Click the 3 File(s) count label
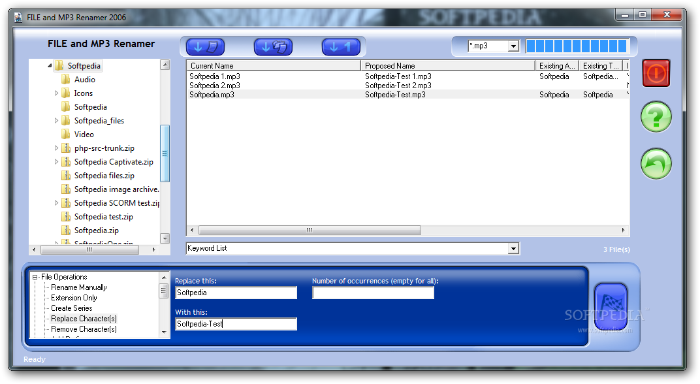This screenshot has height=384, width=700. 616,249
